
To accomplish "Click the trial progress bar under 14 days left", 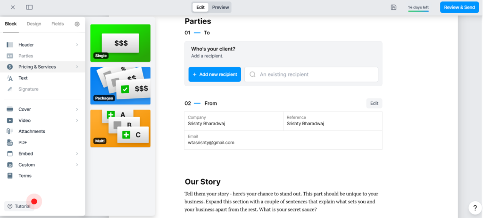I will (418, 11).
